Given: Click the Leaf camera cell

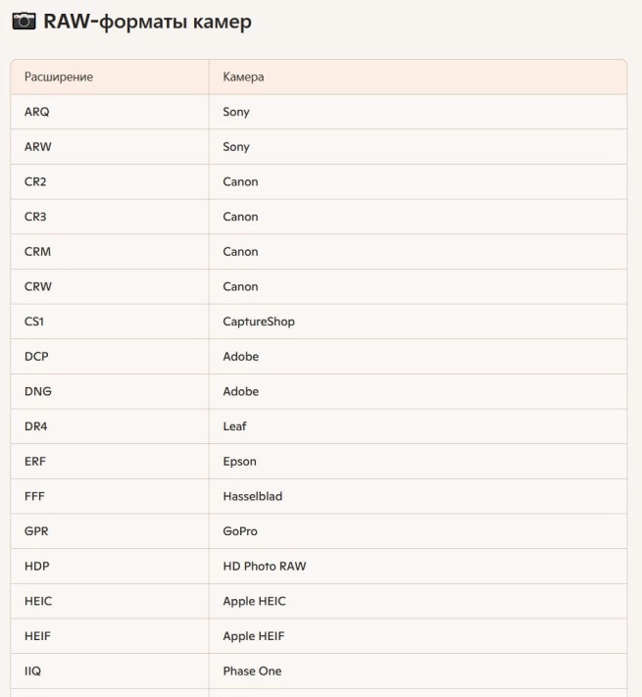Looking at the screenshot, I should pyautogui.click(x=234, y=426).
